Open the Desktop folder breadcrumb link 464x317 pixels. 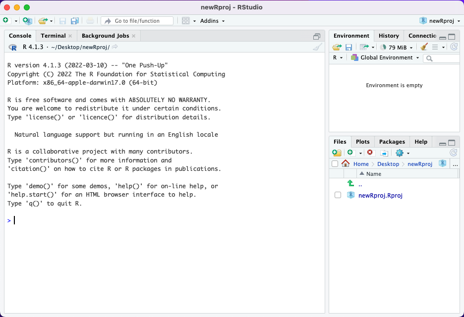pos(388,164)
